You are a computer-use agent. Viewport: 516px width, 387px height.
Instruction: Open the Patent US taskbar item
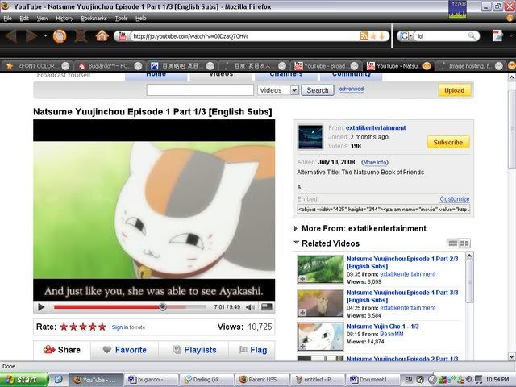262,380
